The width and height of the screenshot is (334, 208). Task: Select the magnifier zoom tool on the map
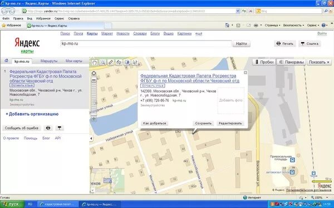[102, 62]
